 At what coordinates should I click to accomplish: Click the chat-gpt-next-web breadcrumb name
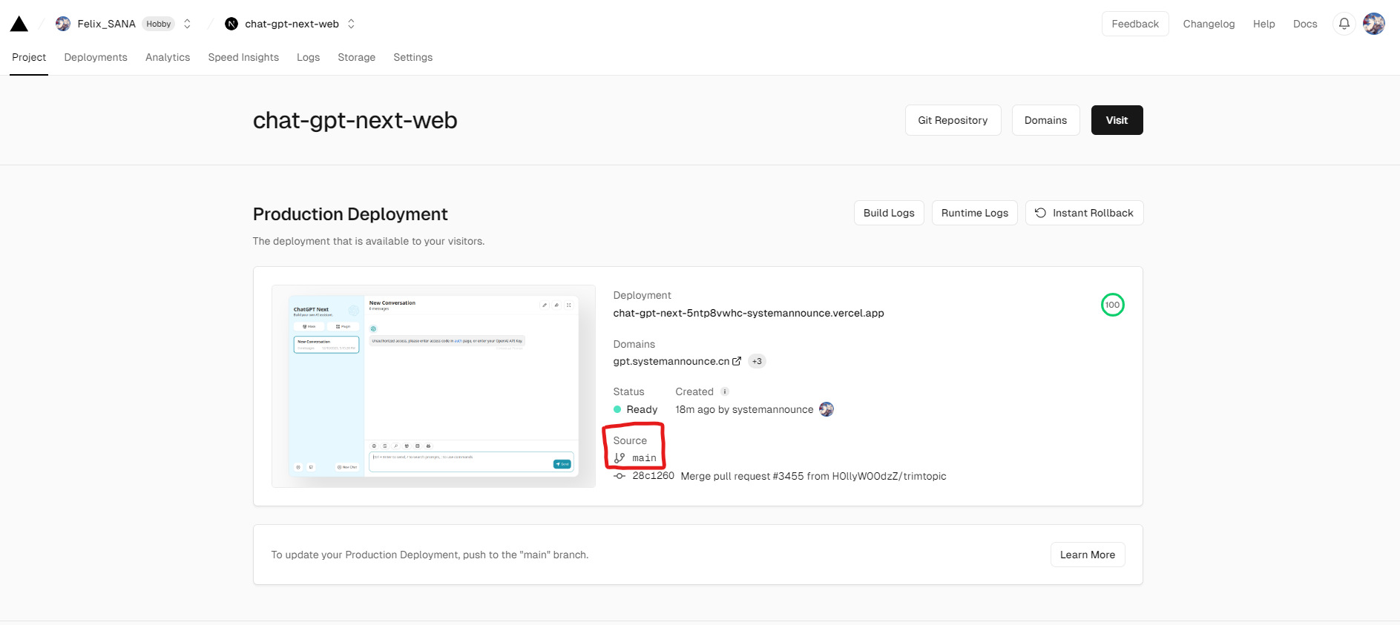pyautogui.click(x=292, y=24)
